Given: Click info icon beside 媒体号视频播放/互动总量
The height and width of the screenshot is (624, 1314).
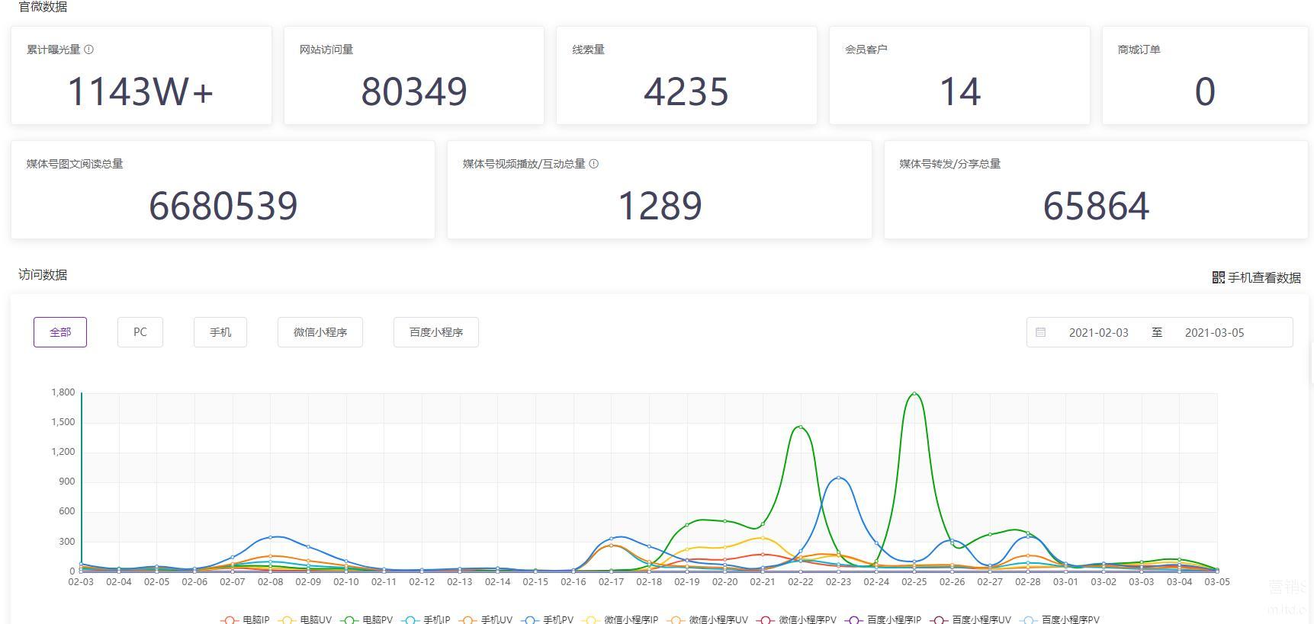Looking at the screenshot, I should click(594, 164).
